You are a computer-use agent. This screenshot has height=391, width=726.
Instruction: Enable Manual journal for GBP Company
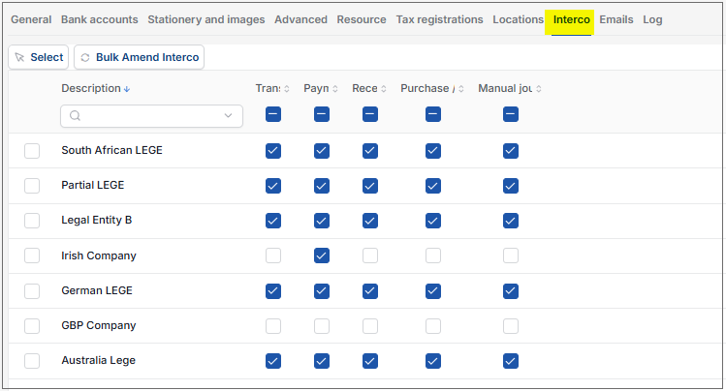[x=511, y=326]
